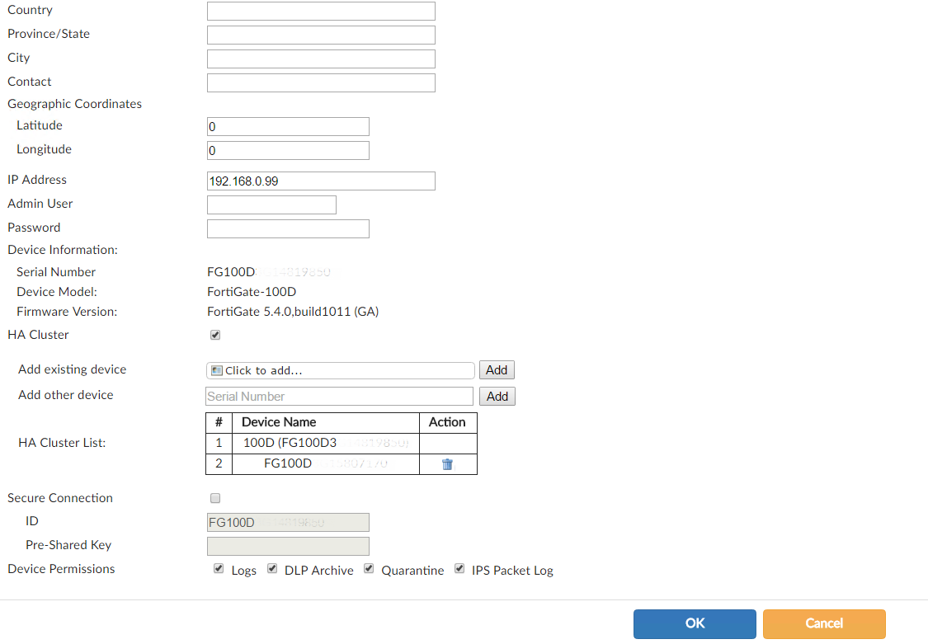Uncheck the DLP Archive permission
Viewport: 928px width, 644px height.
[272, 569]
